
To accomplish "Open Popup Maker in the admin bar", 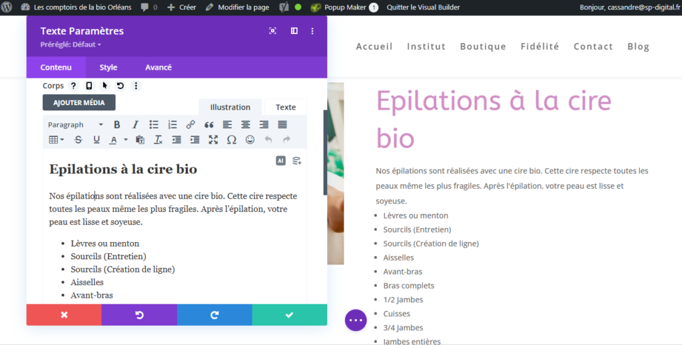I will coord(344,7).
